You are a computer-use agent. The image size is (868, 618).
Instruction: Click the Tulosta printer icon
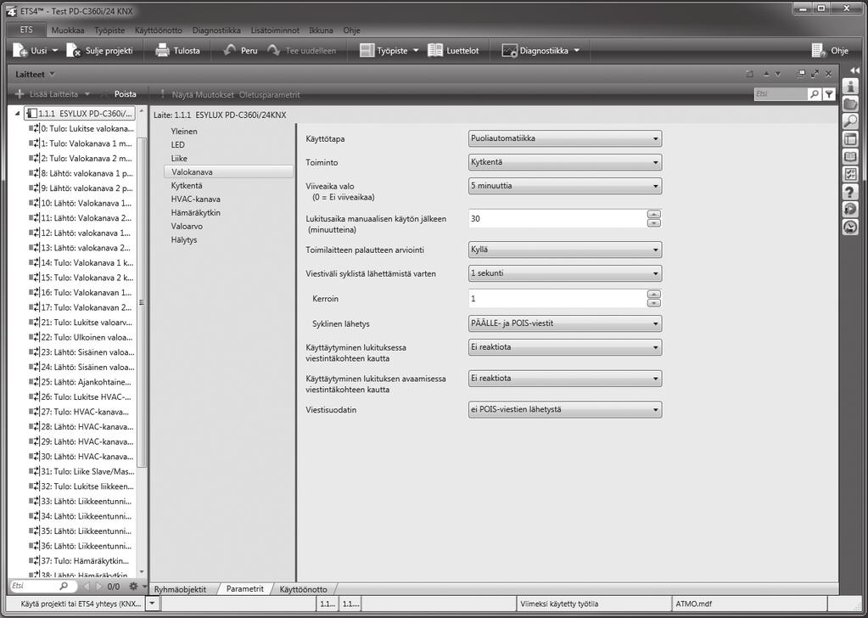click(x=162, y=50)
